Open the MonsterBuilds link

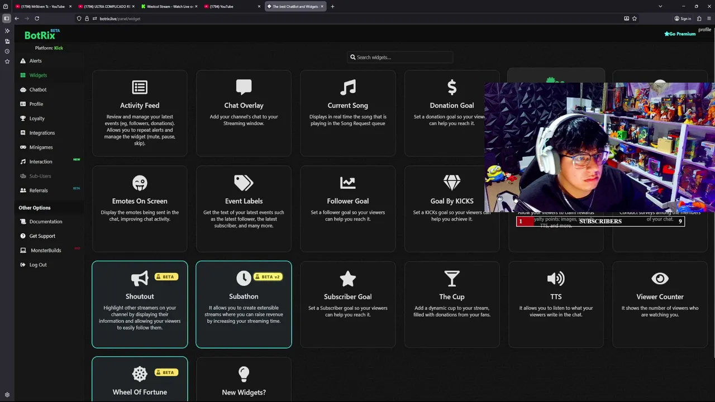[45, 250]
